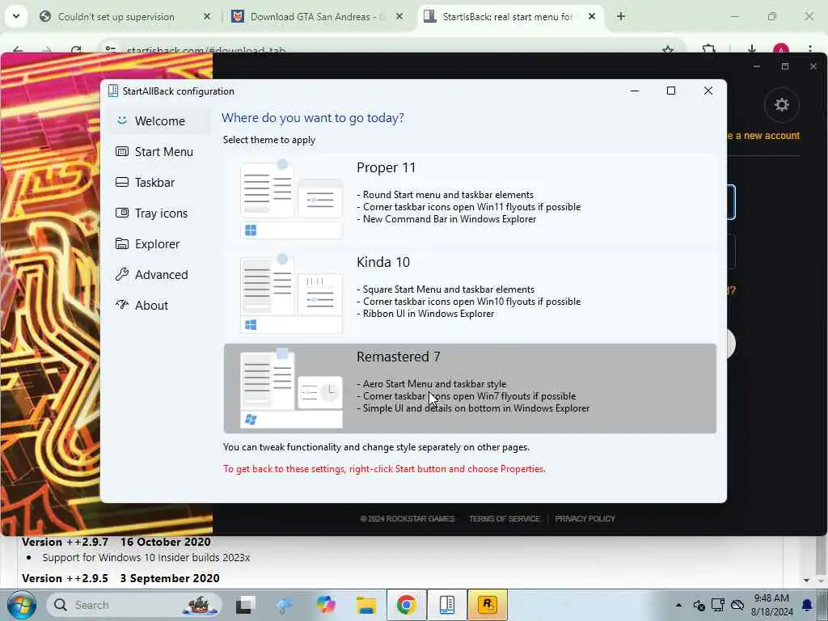Viewport: 828px width, 621px height.
Task: Click the StartAllBack configuration title bar icon
Action: click(113, 91)
